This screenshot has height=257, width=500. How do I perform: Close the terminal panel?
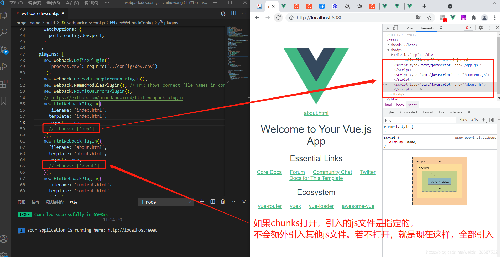tap(244, 201)
